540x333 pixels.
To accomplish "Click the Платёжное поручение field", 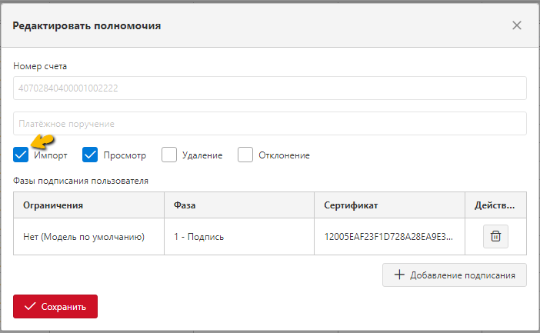I will (x=270, y=123).
